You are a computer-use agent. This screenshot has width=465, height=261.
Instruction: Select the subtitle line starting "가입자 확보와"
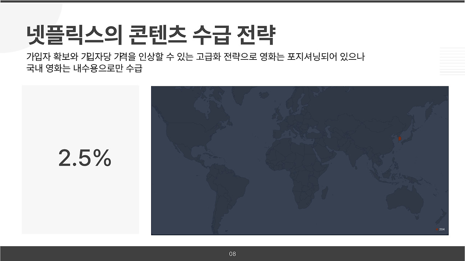click(x=195, y=57)
